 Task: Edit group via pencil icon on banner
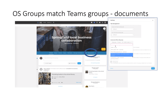[x=104, y=29]
